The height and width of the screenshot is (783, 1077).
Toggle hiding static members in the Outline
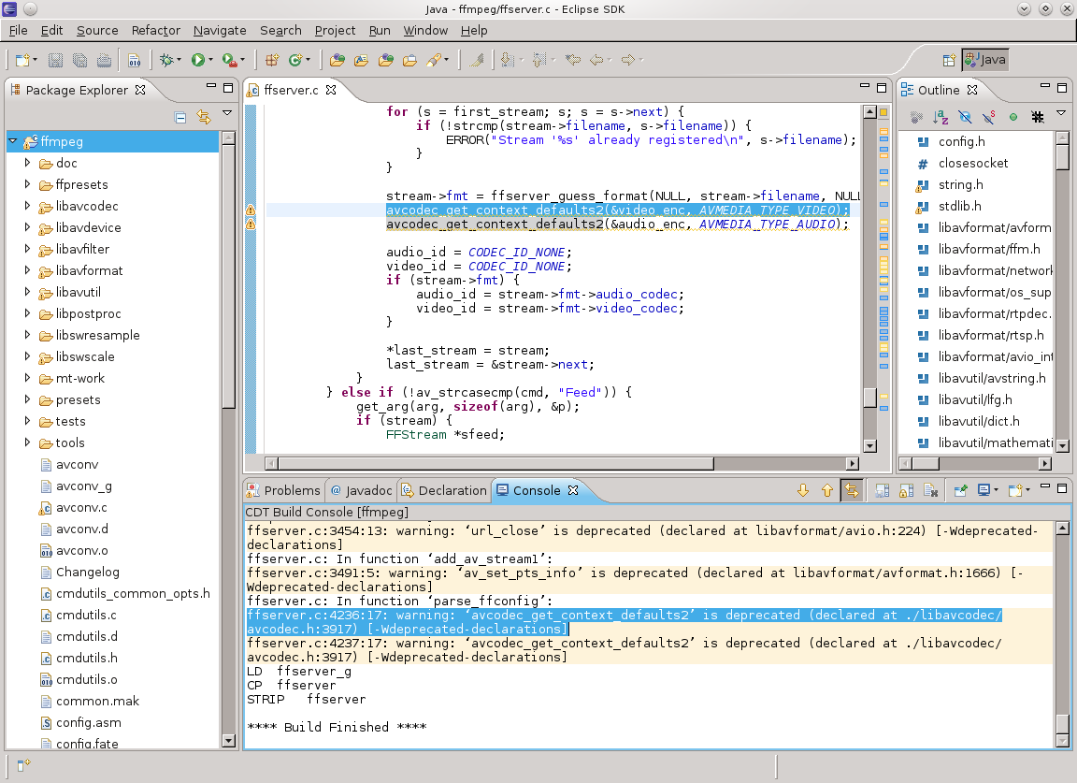tap(988, 116)
